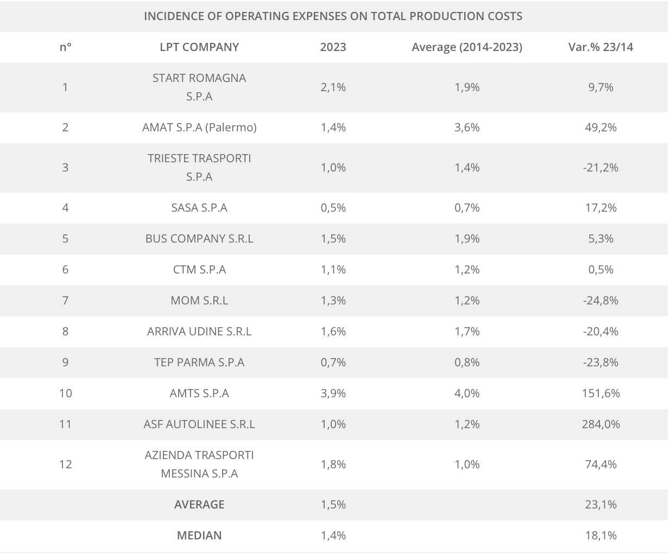Select the CTM S.P.A company cell
Viewport: 670px width, 560px height.
click(199, 270)
